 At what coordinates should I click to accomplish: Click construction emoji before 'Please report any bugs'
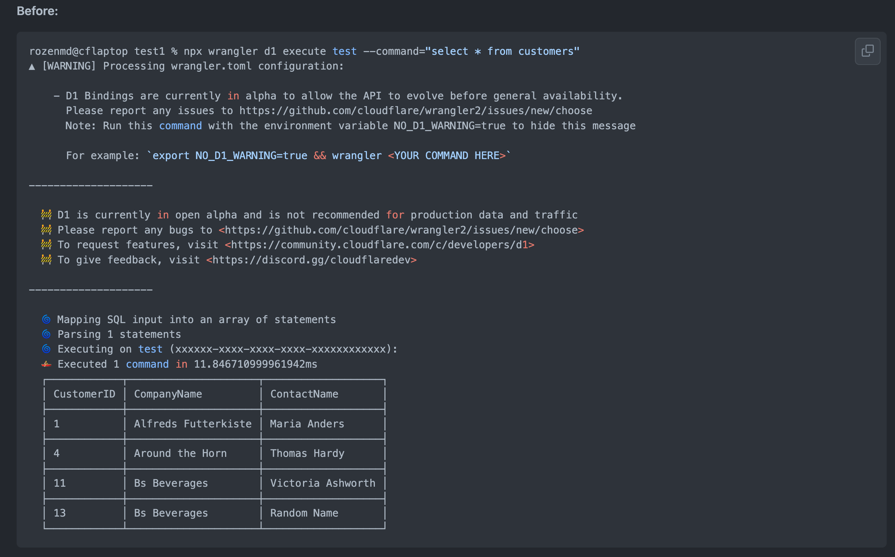point(46,230)
